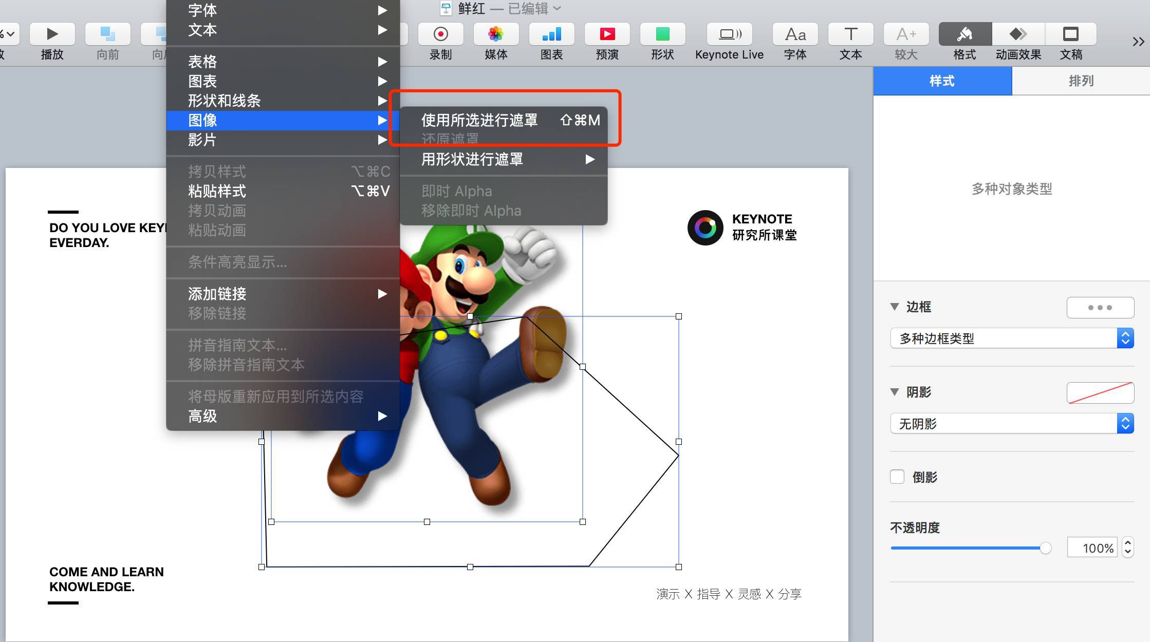The width and height of the screenshot is (1150, 642).
Task: Click the 'COME AND LEARN KNOWLEDGE.' text
Action: click(x=106, y=579)
